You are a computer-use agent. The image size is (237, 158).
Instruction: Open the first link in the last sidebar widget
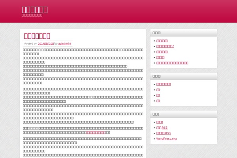tap(160, 122)
